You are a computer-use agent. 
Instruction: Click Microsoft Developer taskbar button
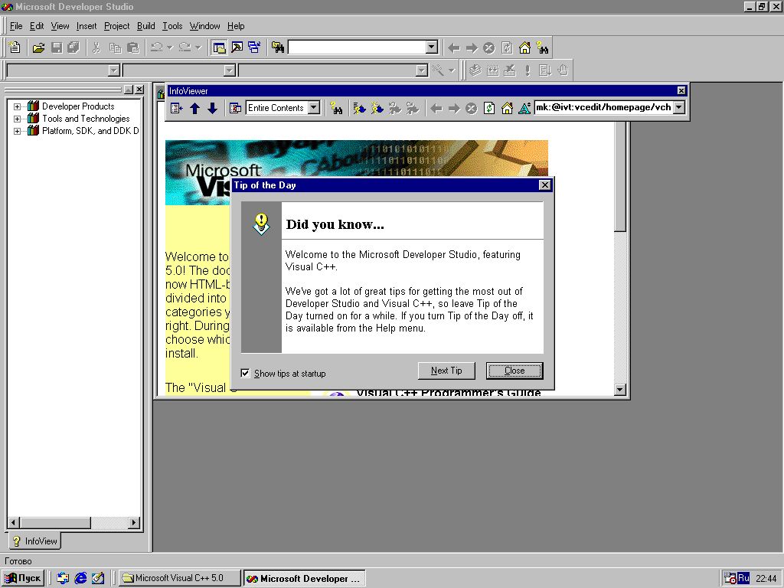[305, 578]
